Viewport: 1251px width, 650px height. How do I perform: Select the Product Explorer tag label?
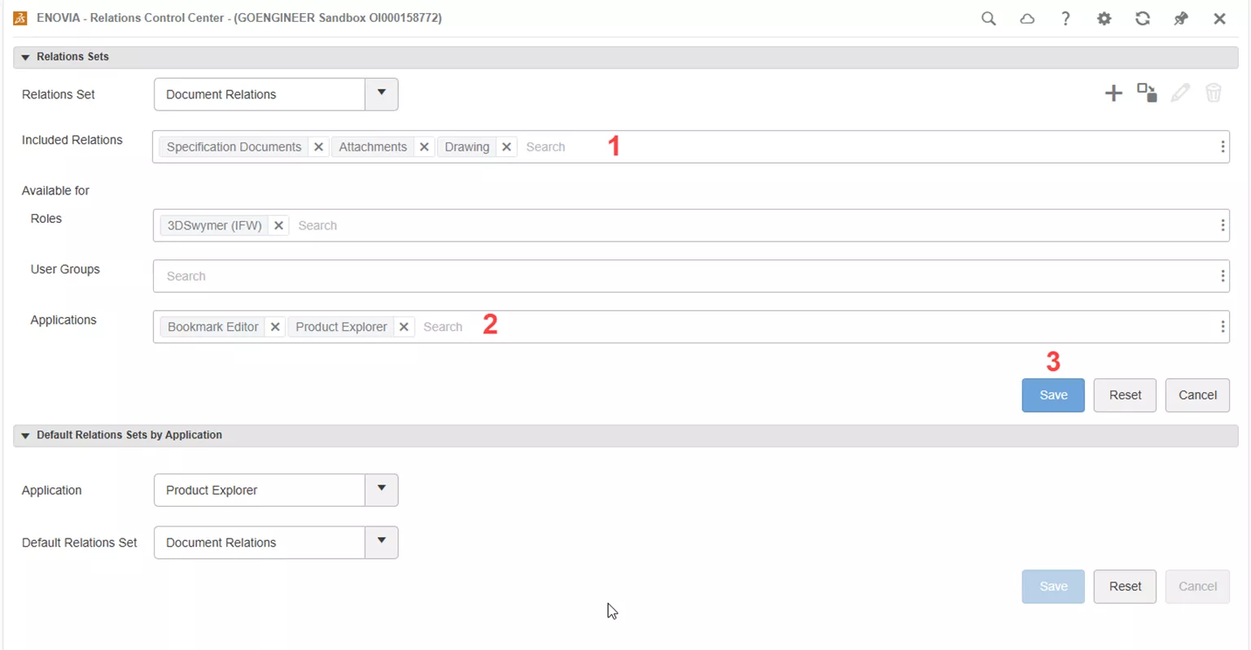(x=341, y=327)
